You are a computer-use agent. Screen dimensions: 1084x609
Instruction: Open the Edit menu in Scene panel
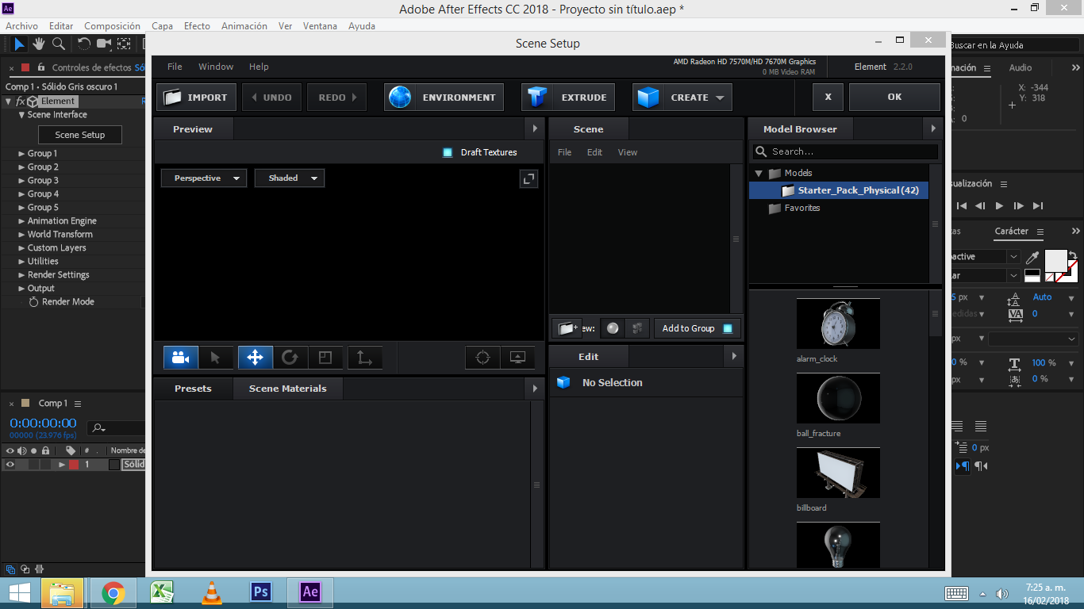point(594,152)
